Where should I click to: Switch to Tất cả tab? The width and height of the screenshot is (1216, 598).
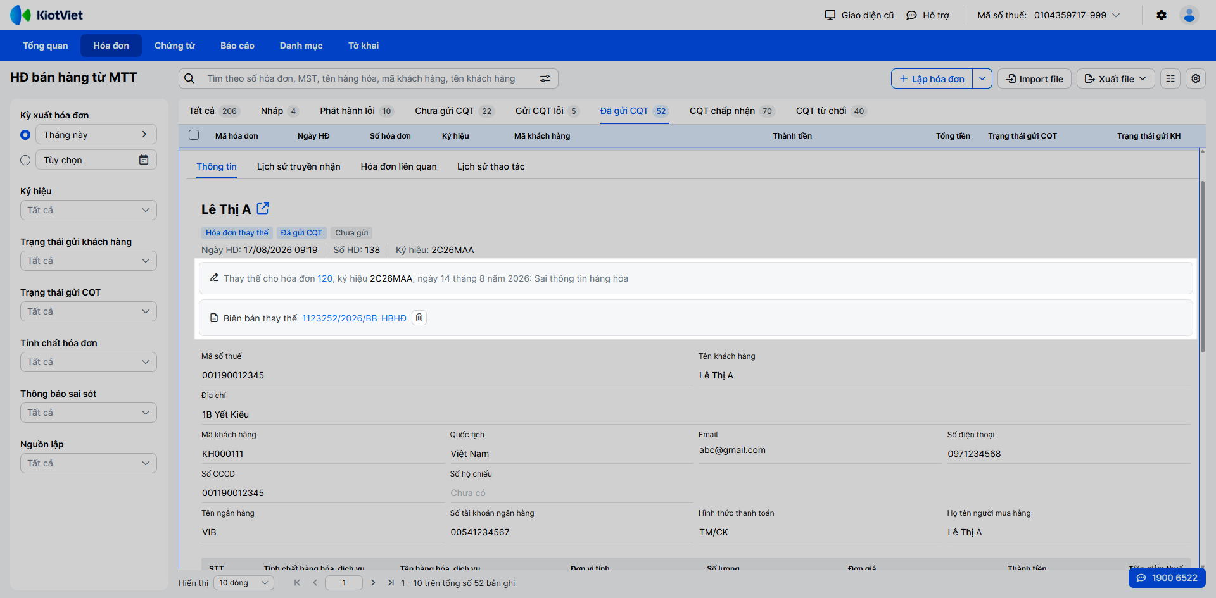213,111
